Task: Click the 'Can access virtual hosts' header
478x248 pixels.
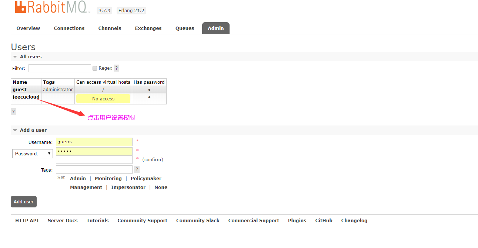Action: [x=103, y=82]
